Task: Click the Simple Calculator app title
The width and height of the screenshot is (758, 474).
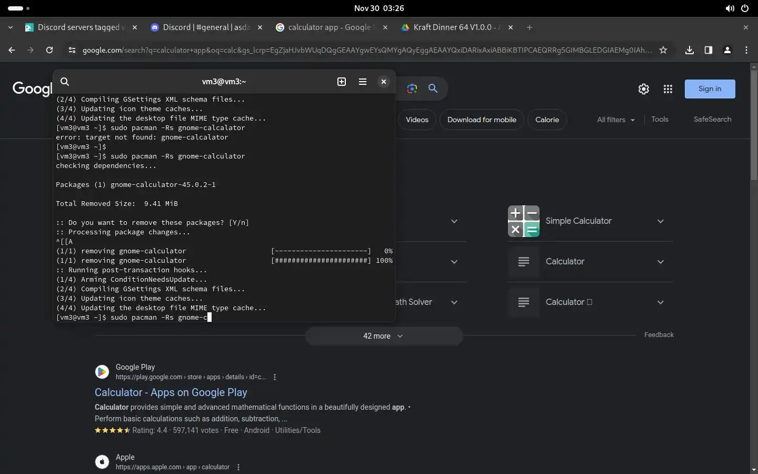Action: [x=579, y=221]
